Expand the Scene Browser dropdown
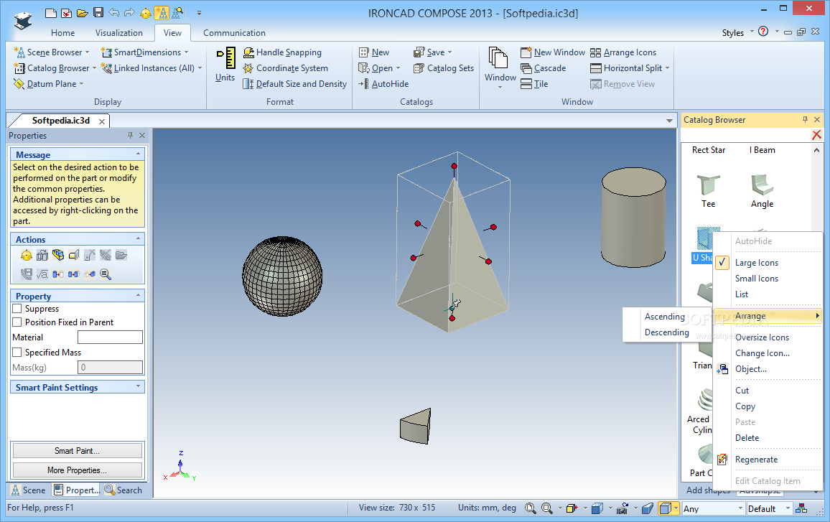The width and height of the screenshot is (830, 522). (88, 52)
